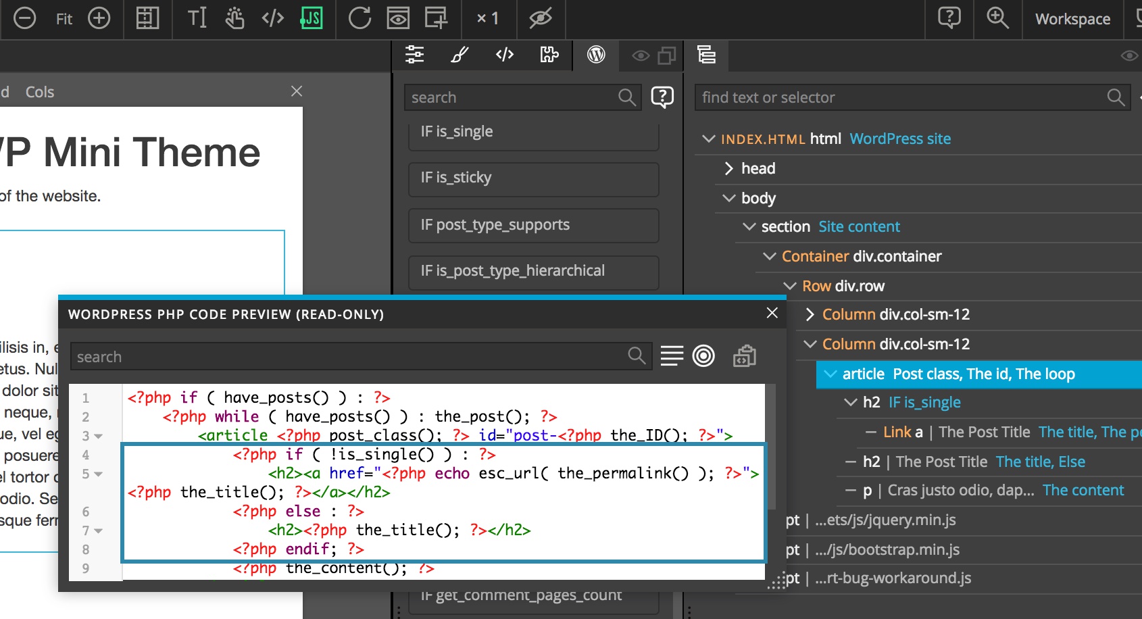Select the Link a The Post Title row
This screenshot has height=619, width=1142.
[x=1000, y=432]
